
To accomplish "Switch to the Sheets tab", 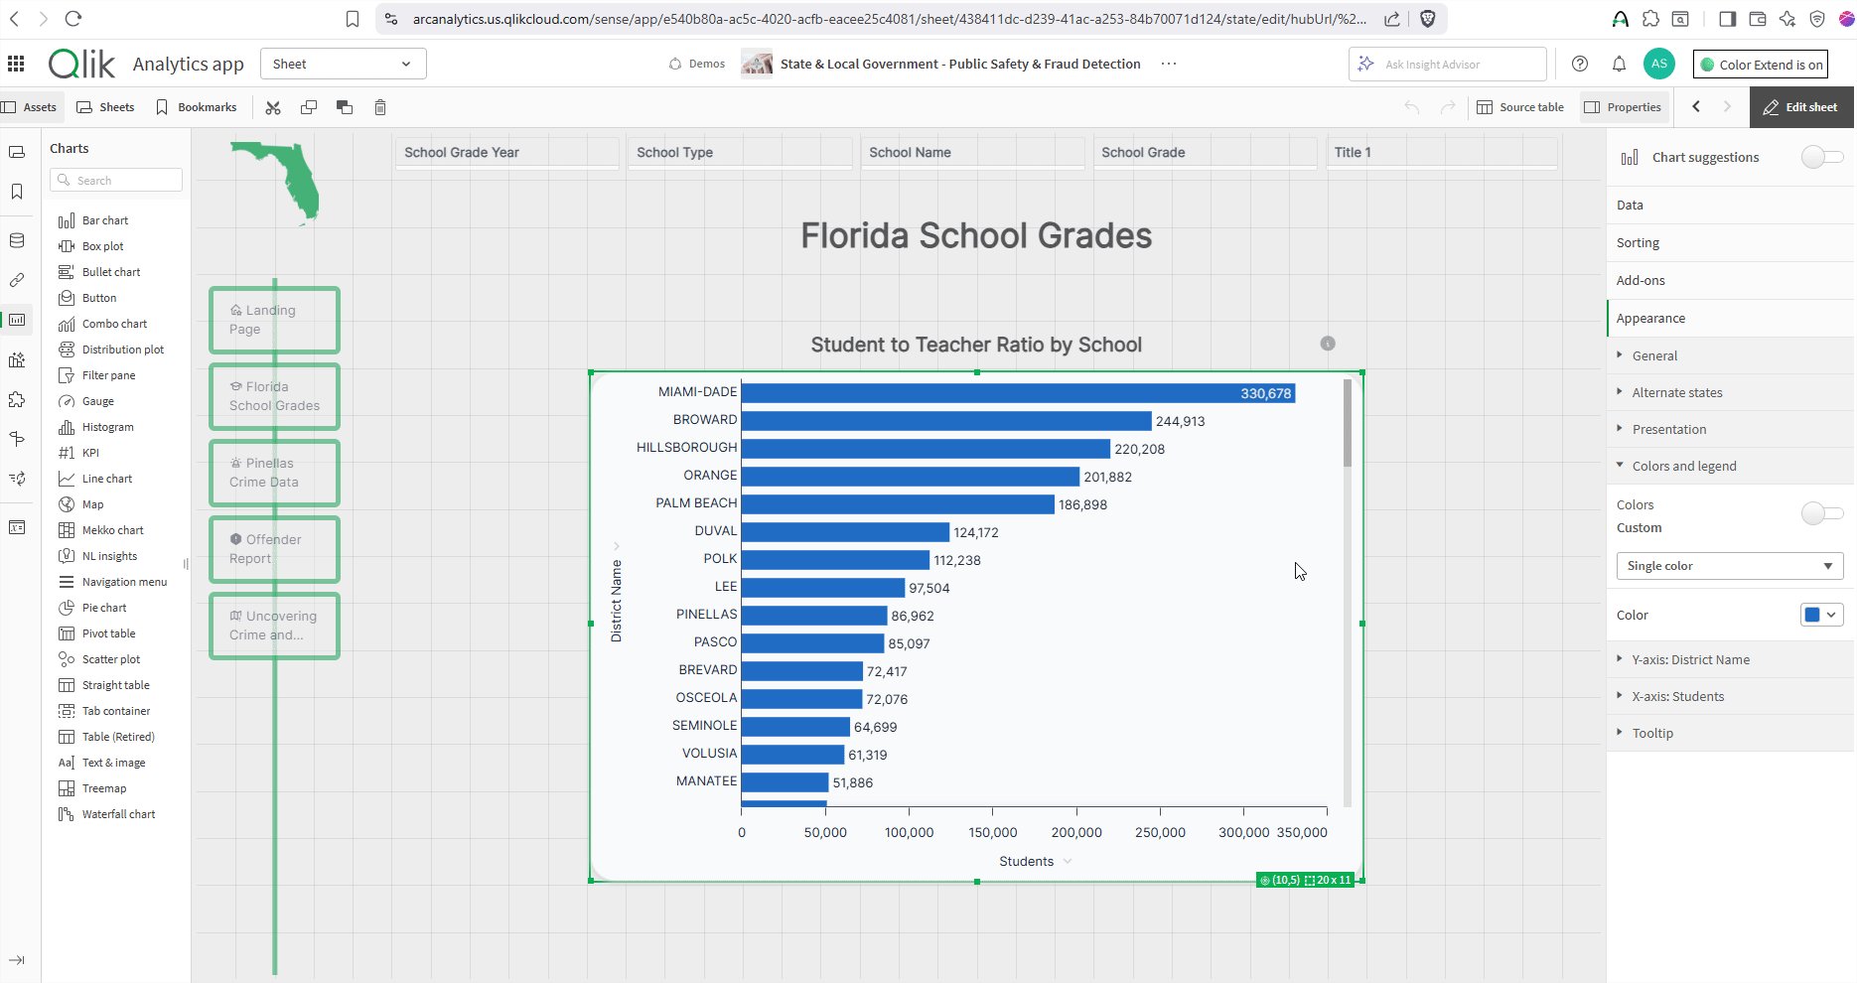I will tap(105, 106).
